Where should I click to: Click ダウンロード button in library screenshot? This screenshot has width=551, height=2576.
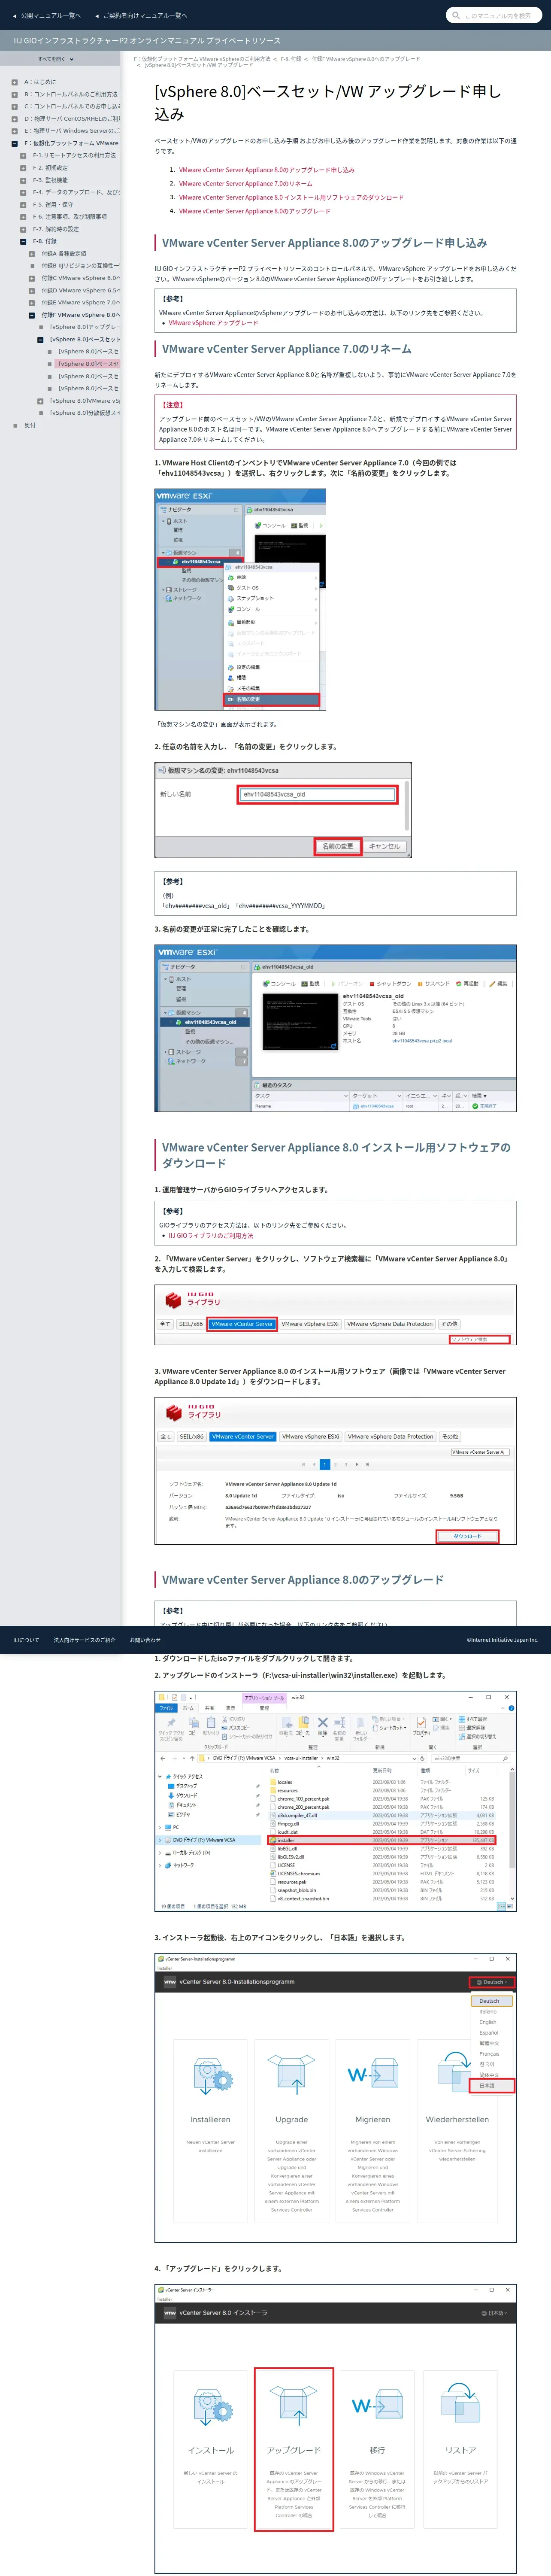tap(467, 1536)
